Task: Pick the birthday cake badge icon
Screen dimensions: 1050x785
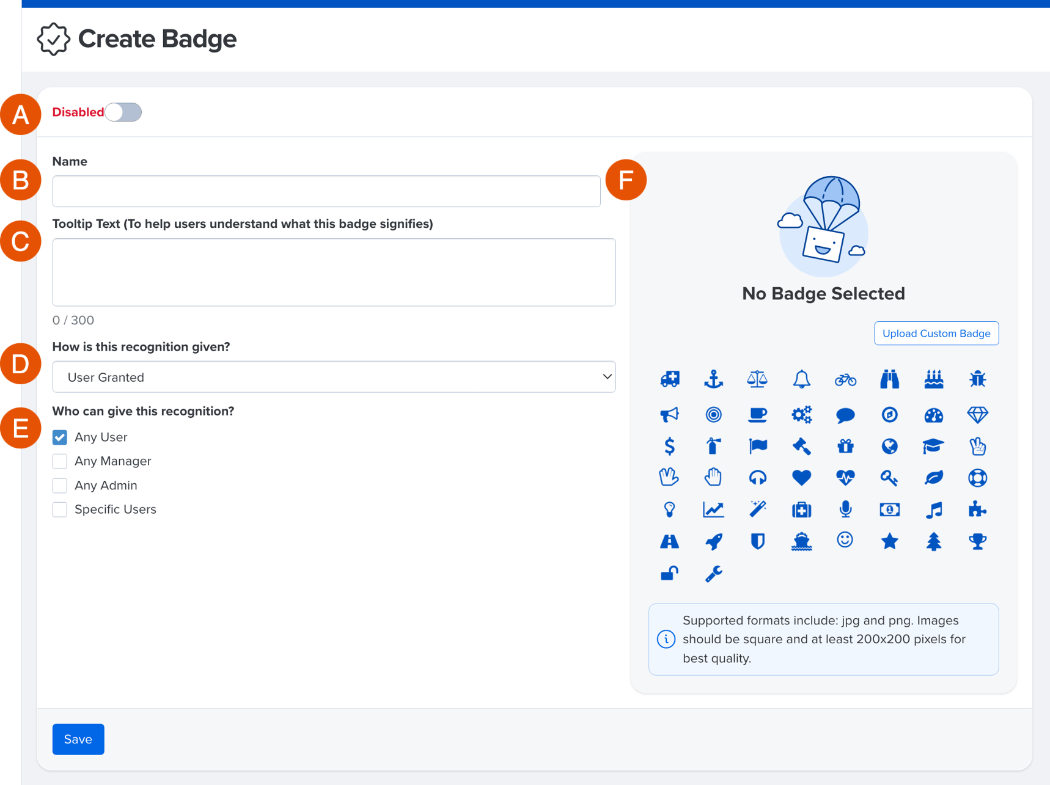Action: click(933, 379)
